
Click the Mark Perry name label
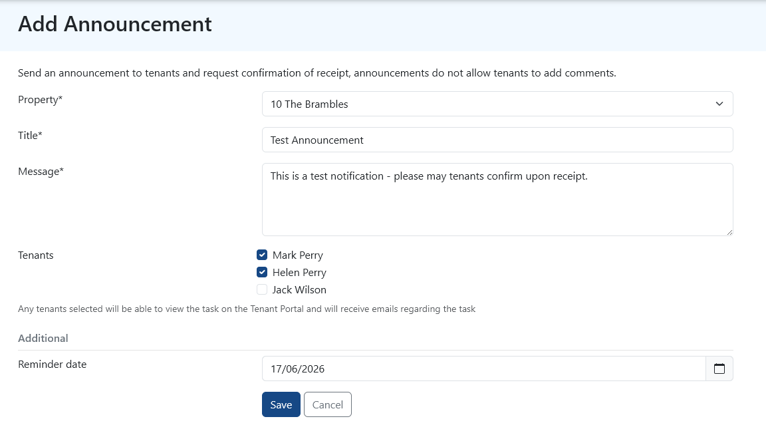pos(297,255)
